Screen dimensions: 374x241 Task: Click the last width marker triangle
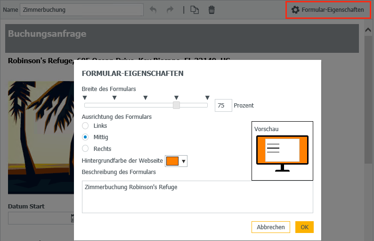(x=207, y=98)
